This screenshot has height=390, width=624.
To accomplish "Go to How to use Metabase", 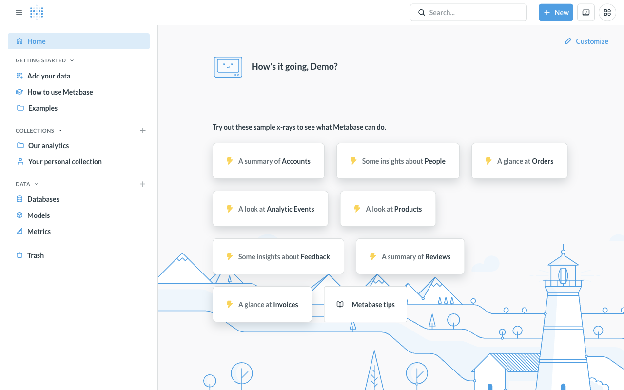I will click(x=78, y=92).
